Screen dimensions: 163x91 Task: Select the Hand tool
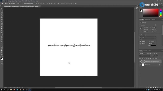click(x=2, y=50)
